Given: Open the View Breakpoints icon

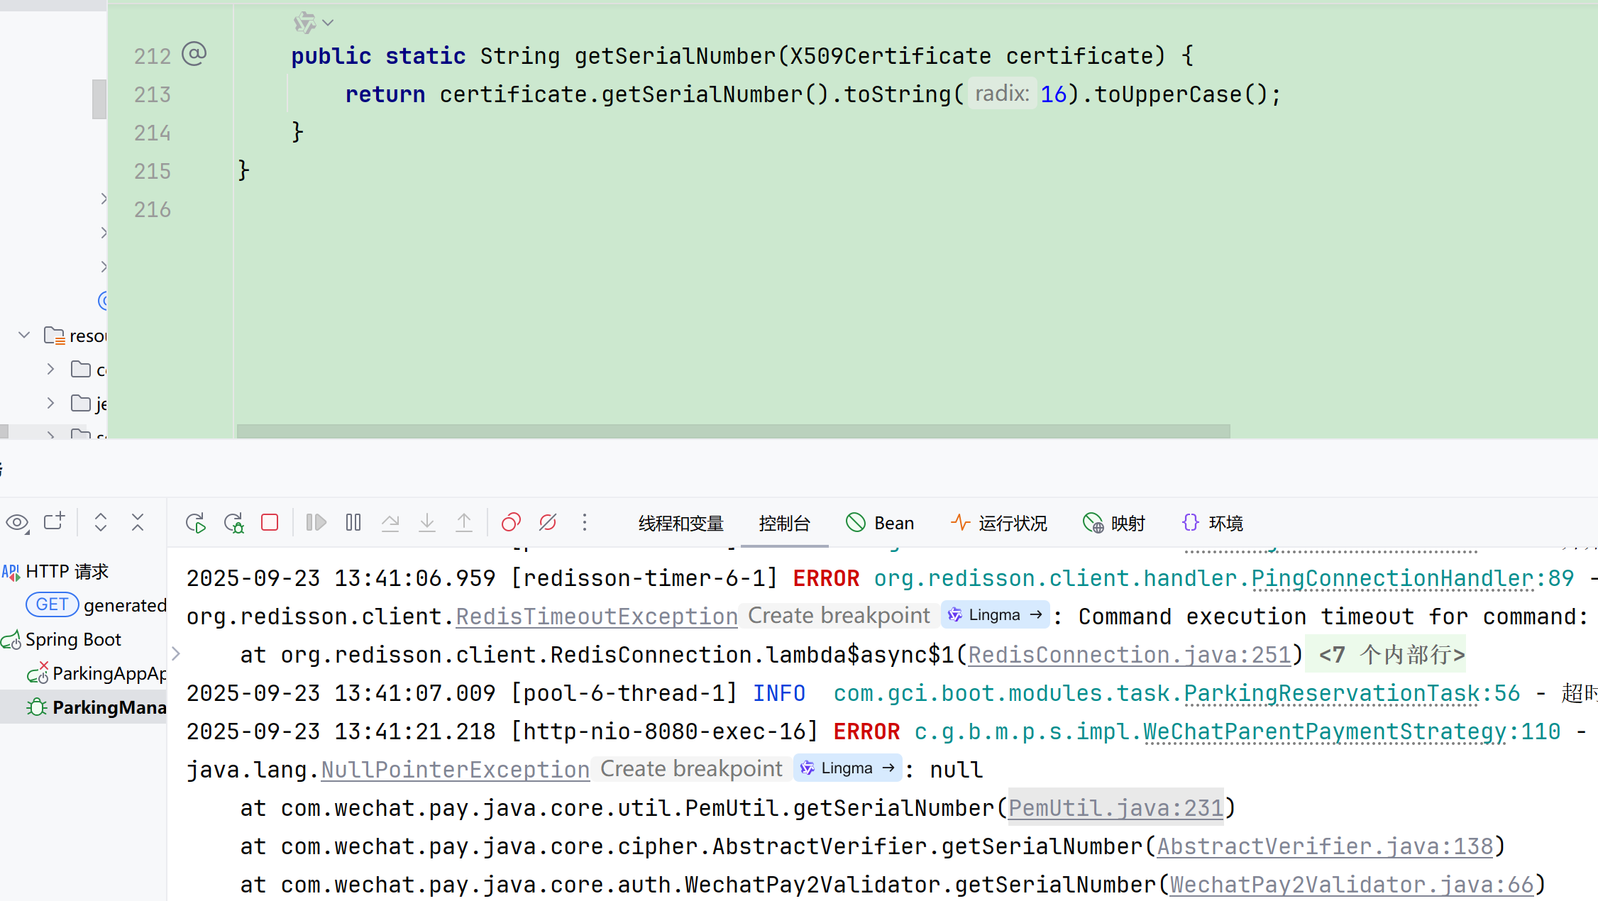Looking at the screenshot, I should coord(511,523).
